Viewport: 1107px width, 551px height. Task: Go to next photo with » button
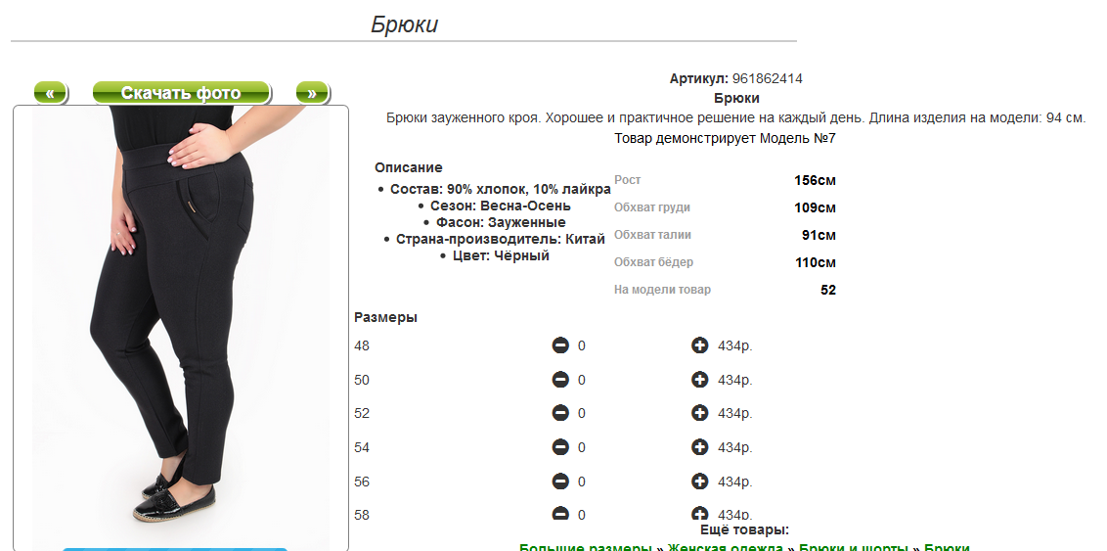coord(312,93)
